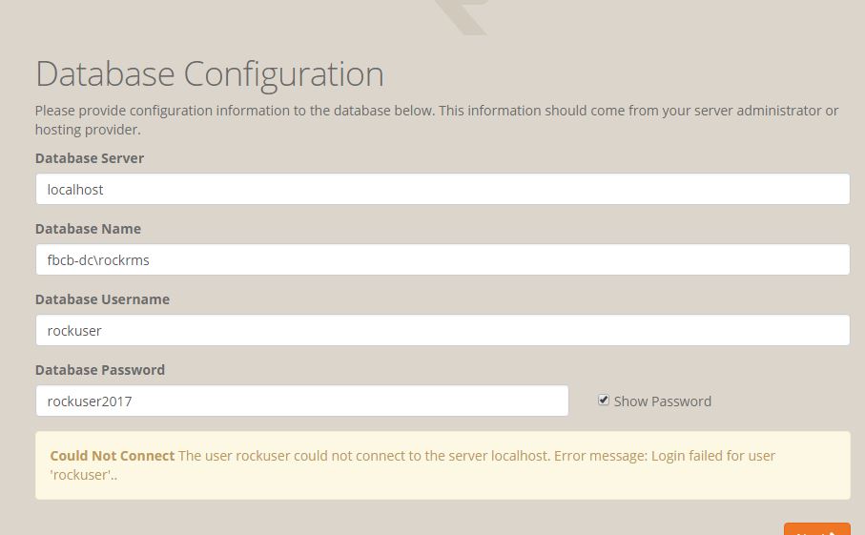Viewport: 865px width, 535px height.
Task: Click the arrow icon on the orange button
Action: [x=831, y=530]
